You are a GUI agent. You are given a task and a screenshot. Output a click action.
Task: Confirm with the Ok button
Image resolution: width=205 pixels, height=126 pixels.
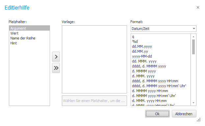point(157,114)
